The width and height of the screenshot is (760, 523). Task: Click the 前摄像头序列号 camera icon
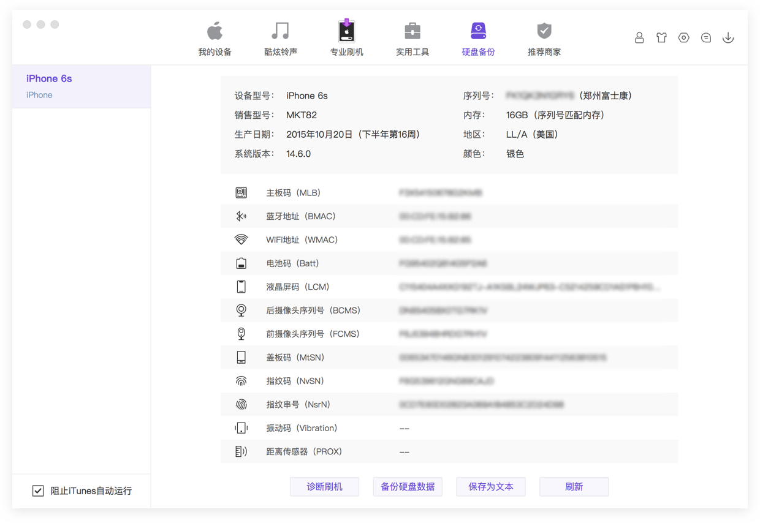(x=241, y=334)
